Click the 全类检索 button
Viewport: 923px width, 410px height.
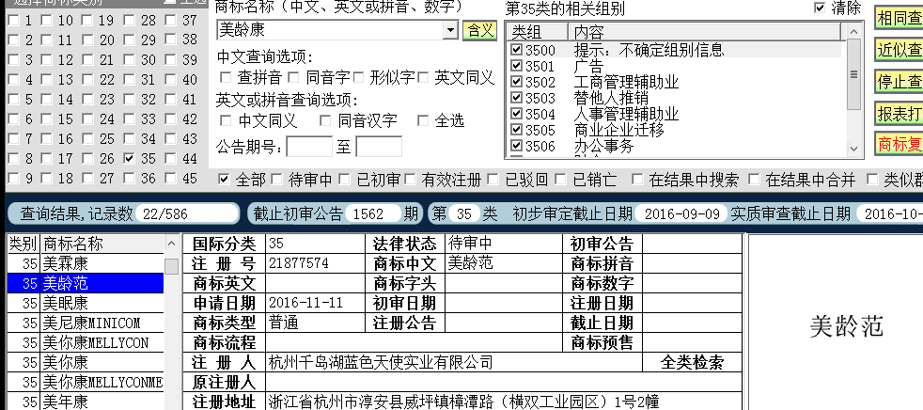692,363
